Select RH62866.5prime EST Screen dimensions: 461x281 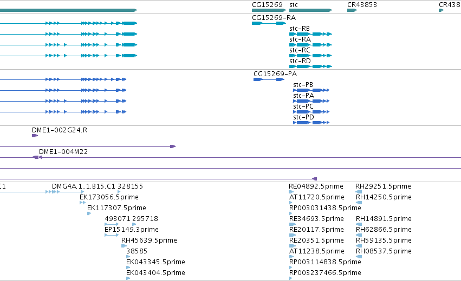[x=359, y=235]
